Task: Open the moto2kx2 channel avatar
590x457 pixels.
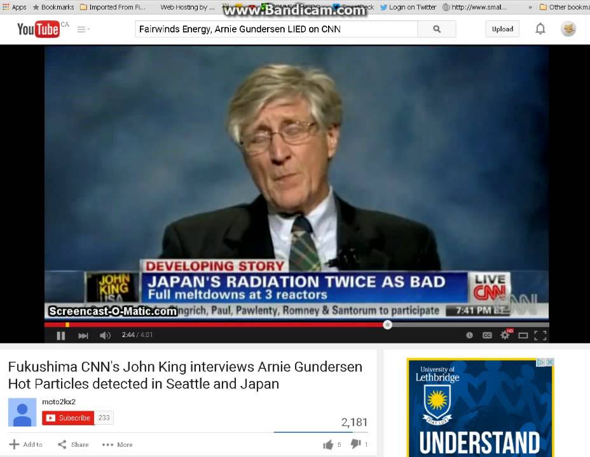Action: click(22, 412)
